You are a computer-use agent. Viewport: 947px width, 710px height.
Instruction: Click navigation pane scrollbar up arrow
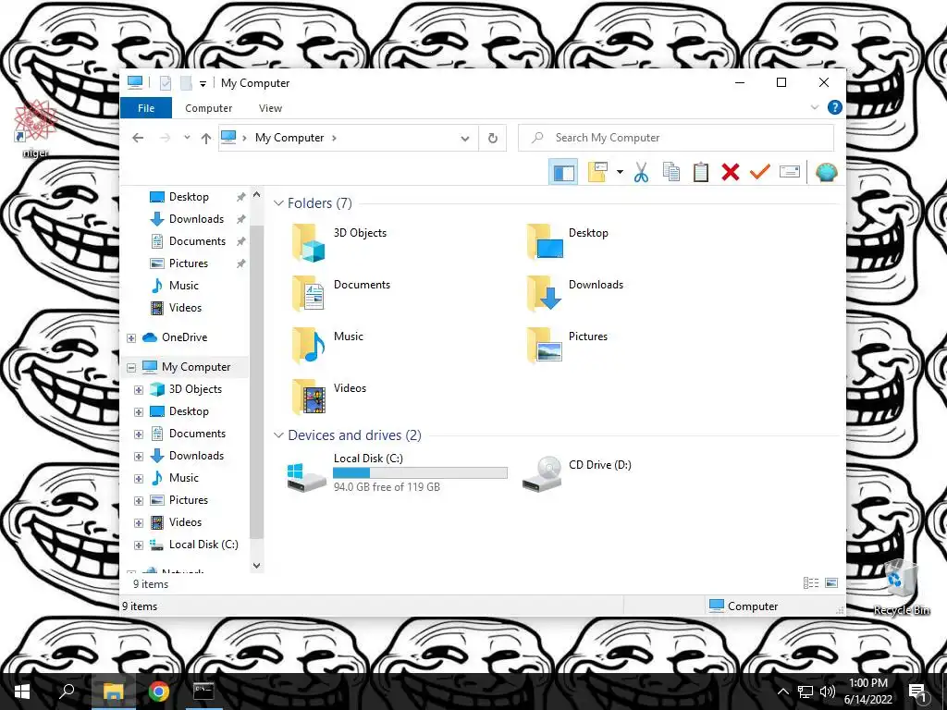click(257, 194)
